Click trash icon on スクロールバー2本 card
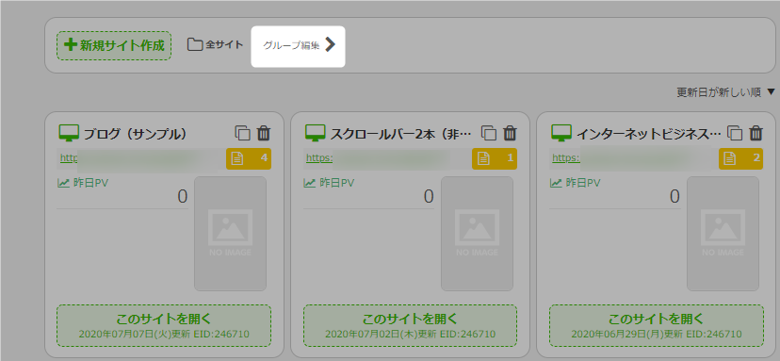The image size is (780, 361). 510,134
